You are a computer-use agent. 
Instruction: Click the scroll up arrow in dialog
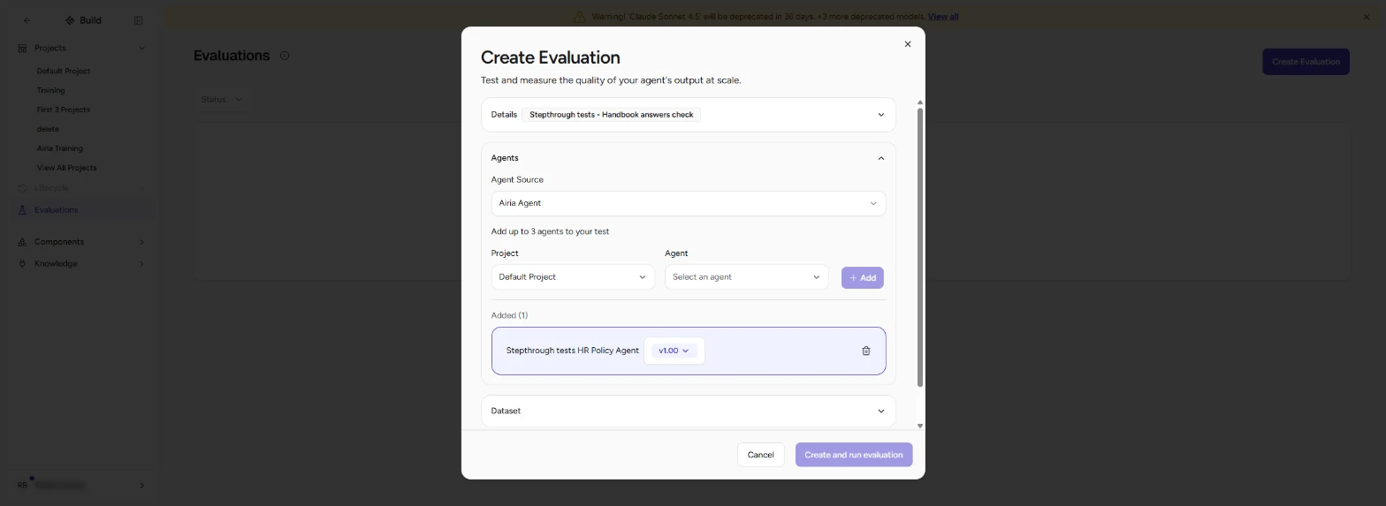(920, 102)
